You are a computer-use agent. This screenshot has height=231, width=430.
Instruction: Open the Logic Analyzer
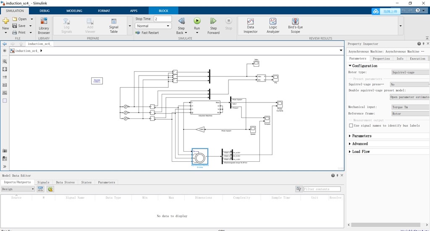273,26
